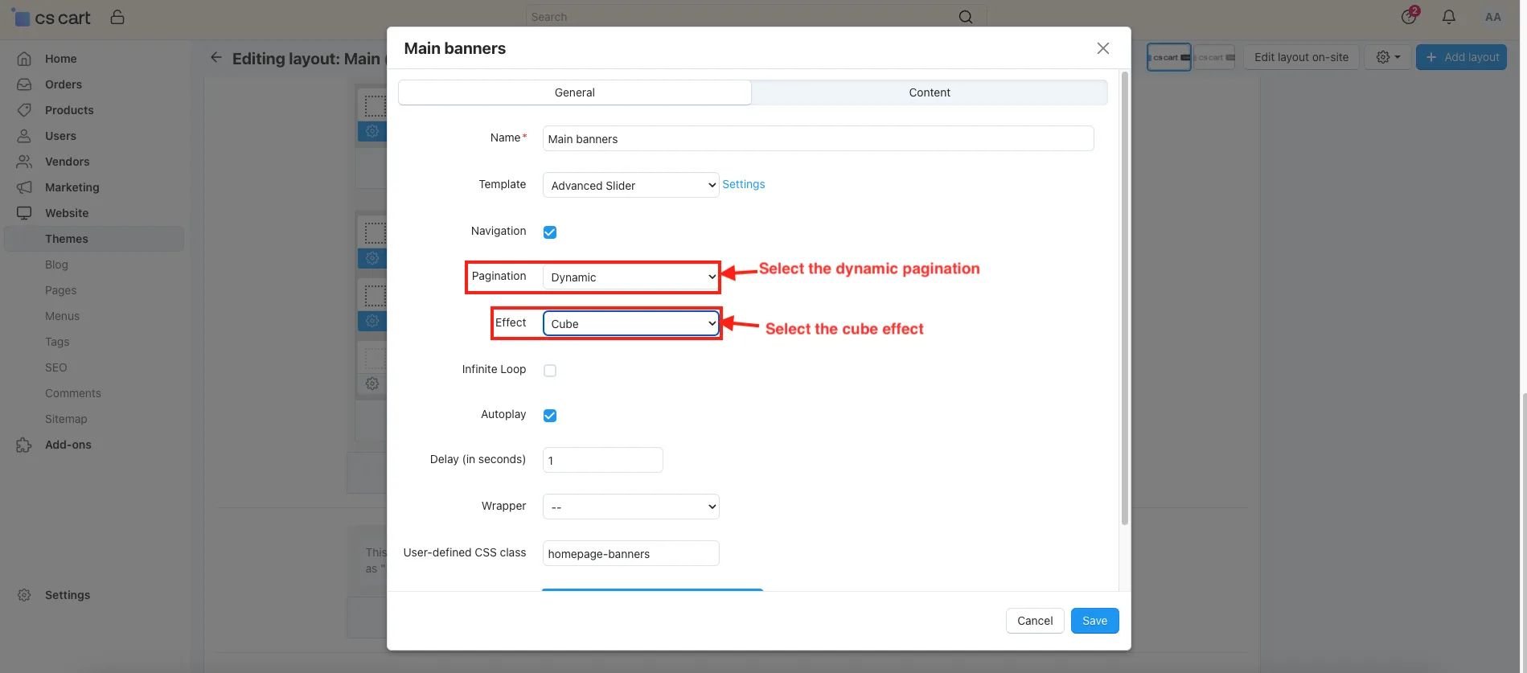This screenshot has height=673, width=1527.
Task: Click the Delay in seconds field
Action: pos(603,460)
